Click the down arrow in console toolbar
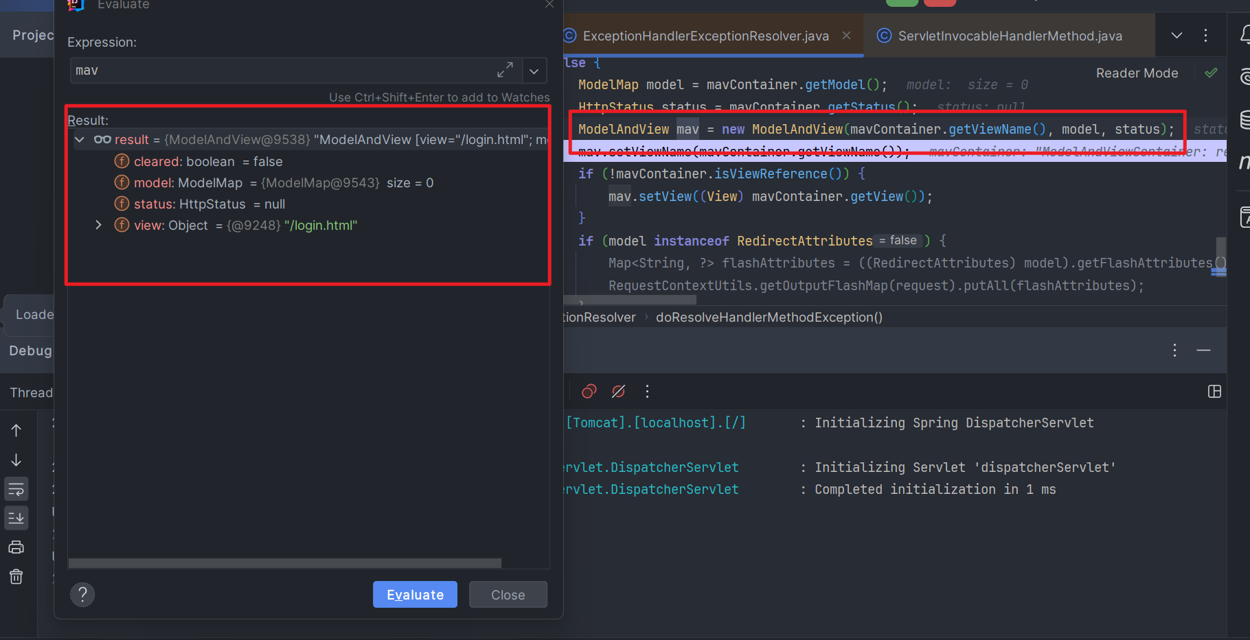1250x640 pixels. pos(16,460)
